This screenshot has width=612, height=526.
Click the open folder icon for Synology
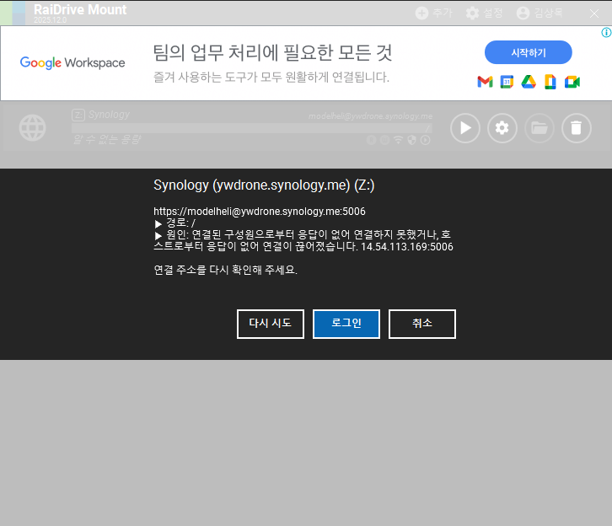click(x=540, y=128)
